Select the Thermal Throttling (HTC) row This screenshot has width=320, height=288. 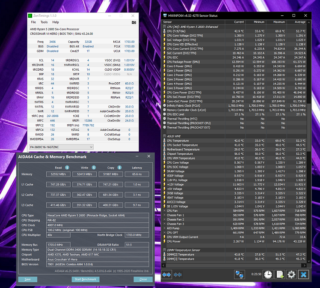click(234, 119)
